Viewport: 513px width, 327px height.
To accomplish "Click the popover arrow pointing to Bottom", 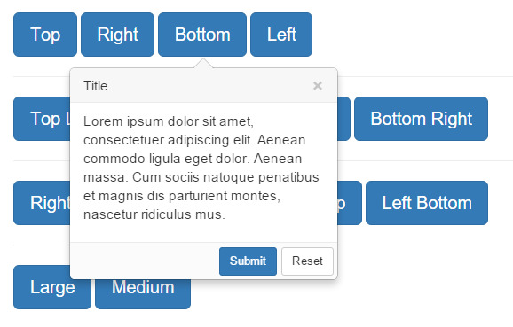I will coord(203,64).
